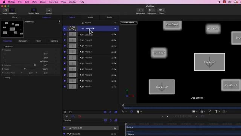Toggle the audio mute icon in transport bar
The height and width of the screenshot is (136, 241).
67,116
